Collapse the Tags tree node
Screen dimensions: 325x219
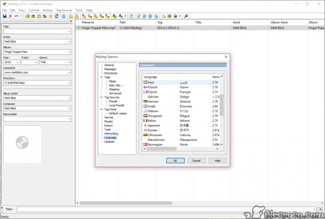[101, 77]
